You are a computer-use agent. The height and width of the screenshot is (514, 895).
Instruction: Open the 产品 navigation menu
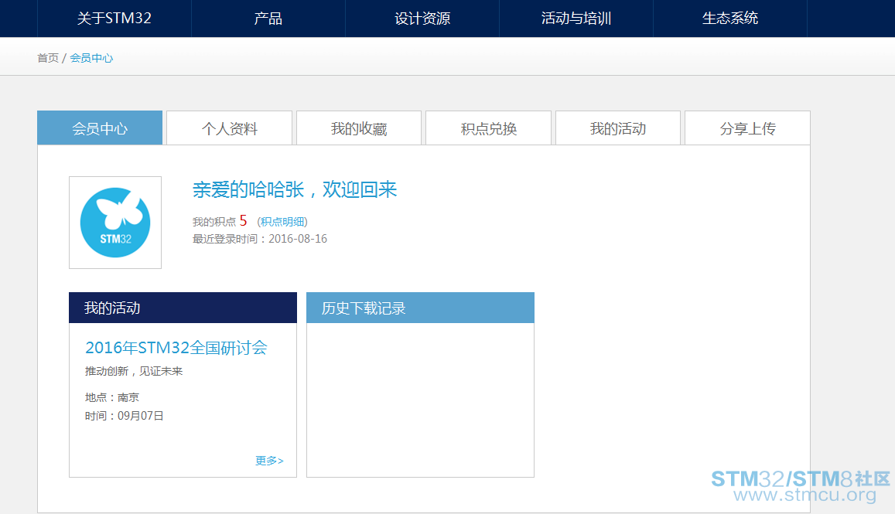tap(268, 19)
